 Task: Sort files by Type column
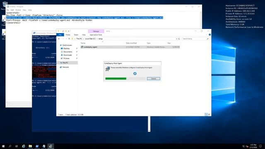[149, 43]
